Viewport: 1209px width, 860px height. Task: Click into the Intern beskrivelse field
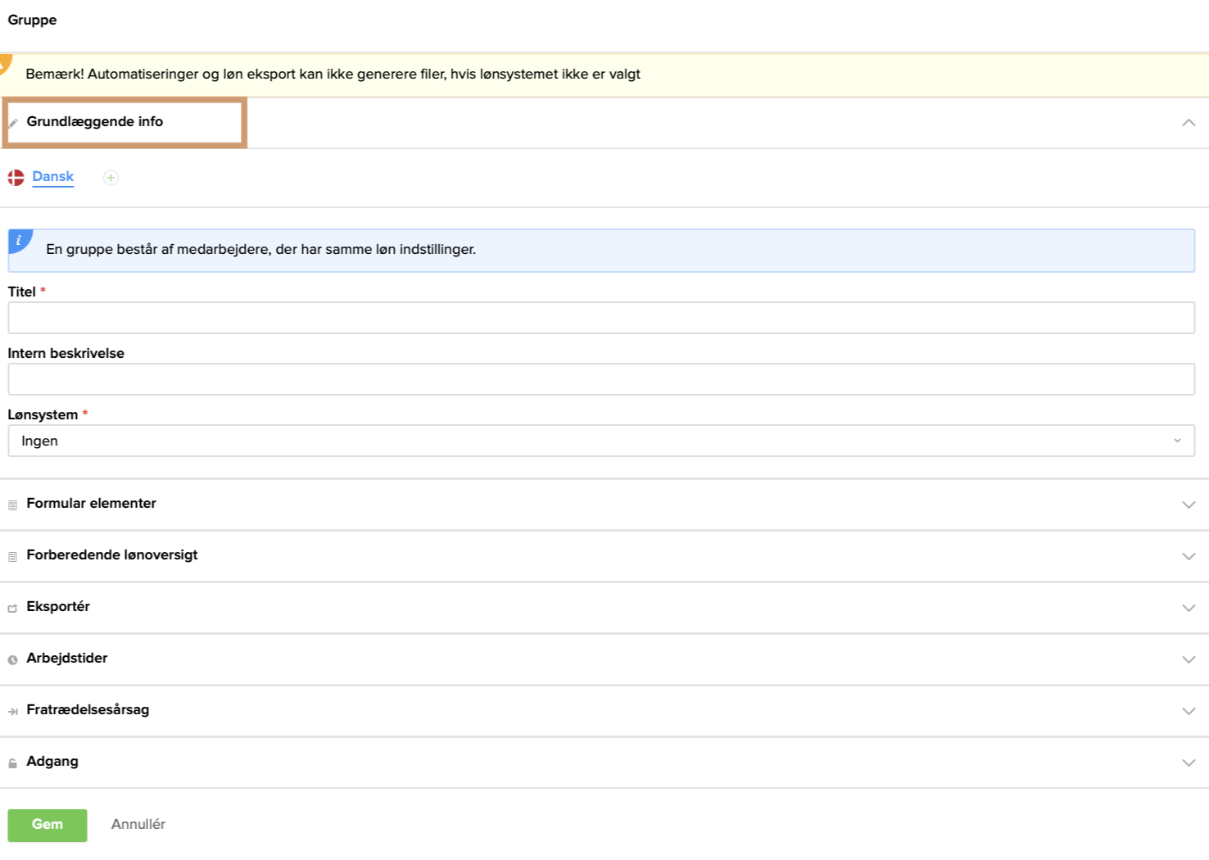point(601,379)
